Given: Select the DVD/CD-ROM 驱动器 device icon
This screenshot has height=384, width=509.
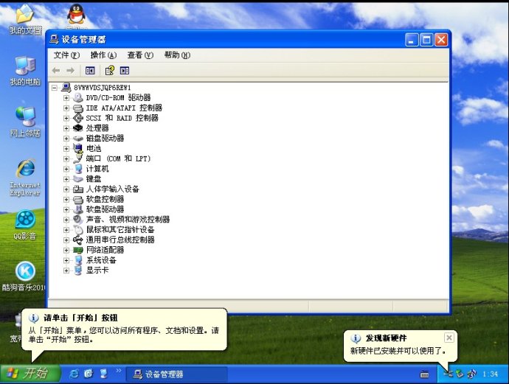Looking at the screenshot, I should (x=78, y=97).
